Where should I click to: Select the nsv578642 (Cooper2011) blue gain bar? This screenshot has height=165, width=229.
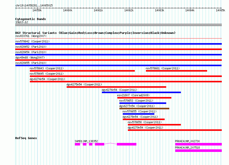click(118, 44)
